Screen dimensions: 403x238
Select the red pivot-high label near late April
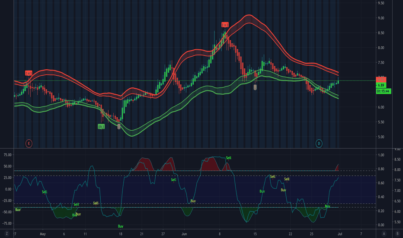(x=29, y=73)
